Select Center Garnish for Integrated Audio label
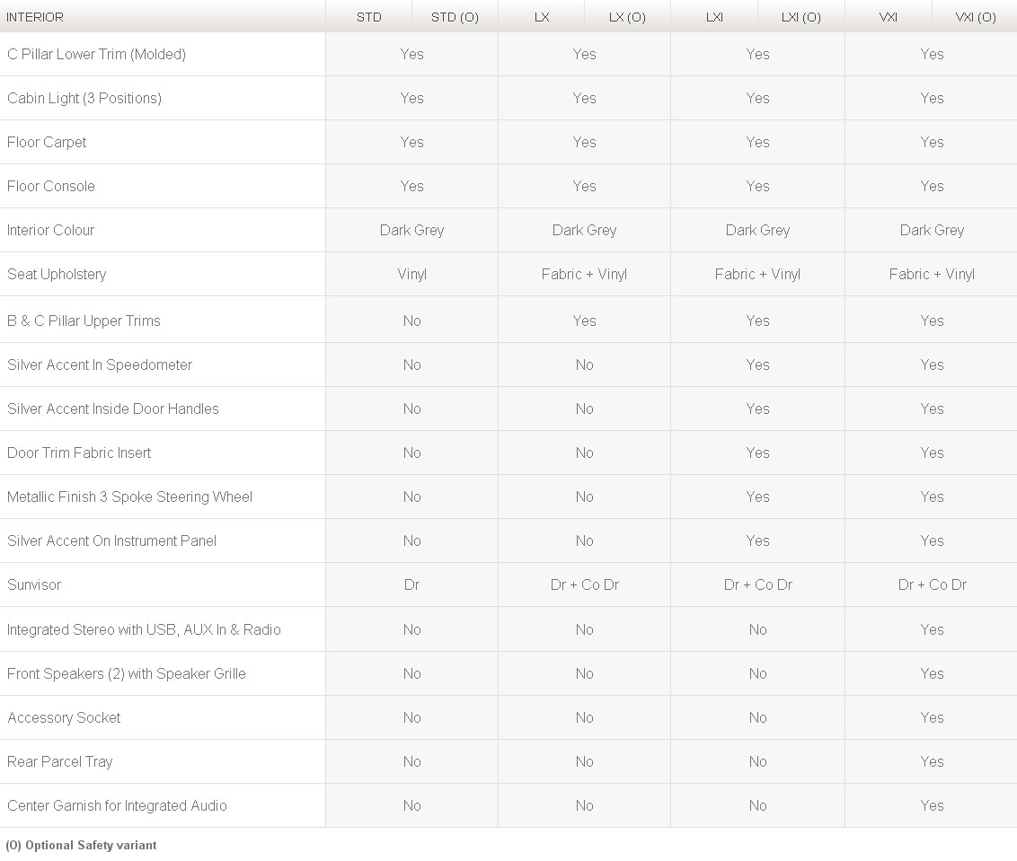The image size is (1017, 861). (x=117, y=806)
